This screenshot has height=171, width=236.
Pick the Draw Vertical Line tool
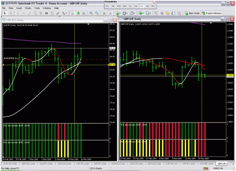coord(18,13)
